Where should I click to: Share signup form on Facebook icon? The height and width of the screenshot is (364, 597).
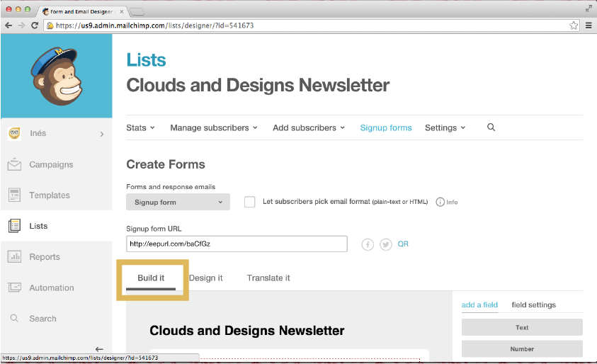pyautogui.click(x=368, y=244)
